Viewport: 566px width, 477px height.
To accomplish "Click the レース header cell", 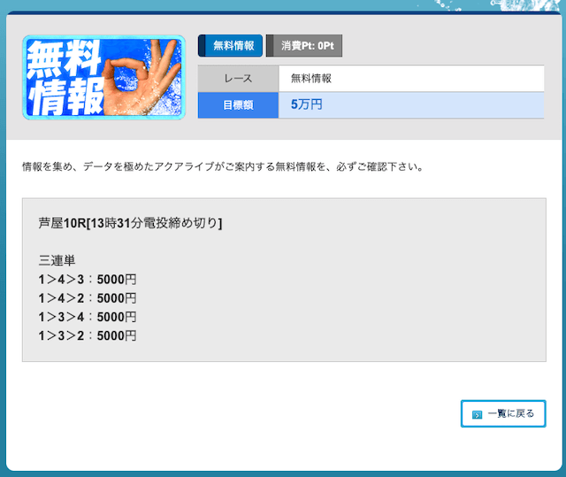I will click(238, 79).
